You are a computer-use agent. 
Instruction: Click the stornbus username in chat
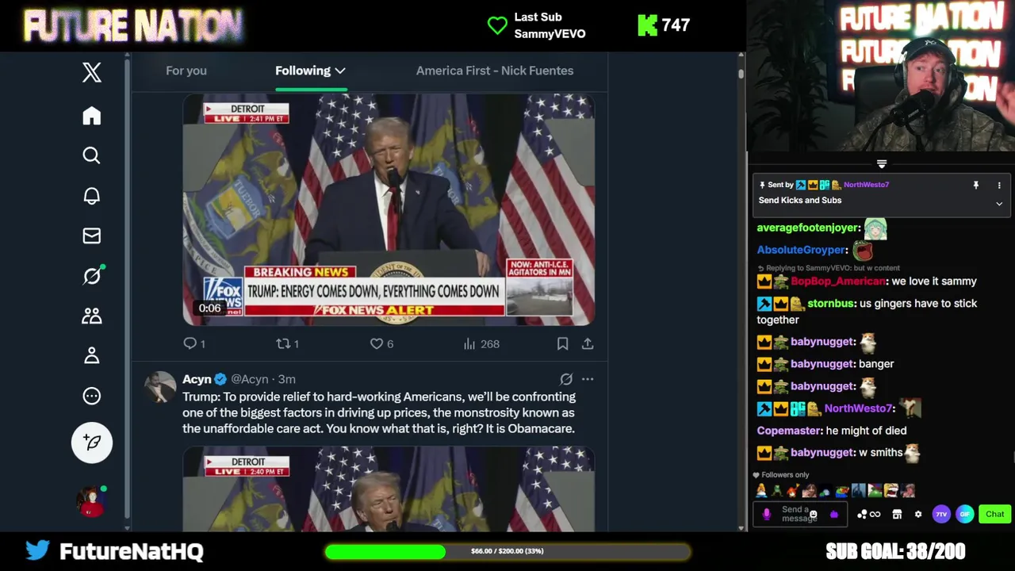(830, 304)
